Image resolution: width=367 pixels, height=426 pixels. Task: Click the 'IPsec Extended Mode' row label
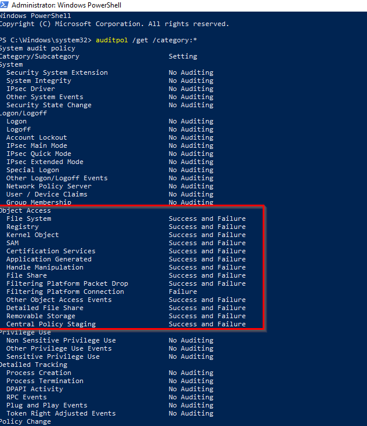click(x=45, y=162)
